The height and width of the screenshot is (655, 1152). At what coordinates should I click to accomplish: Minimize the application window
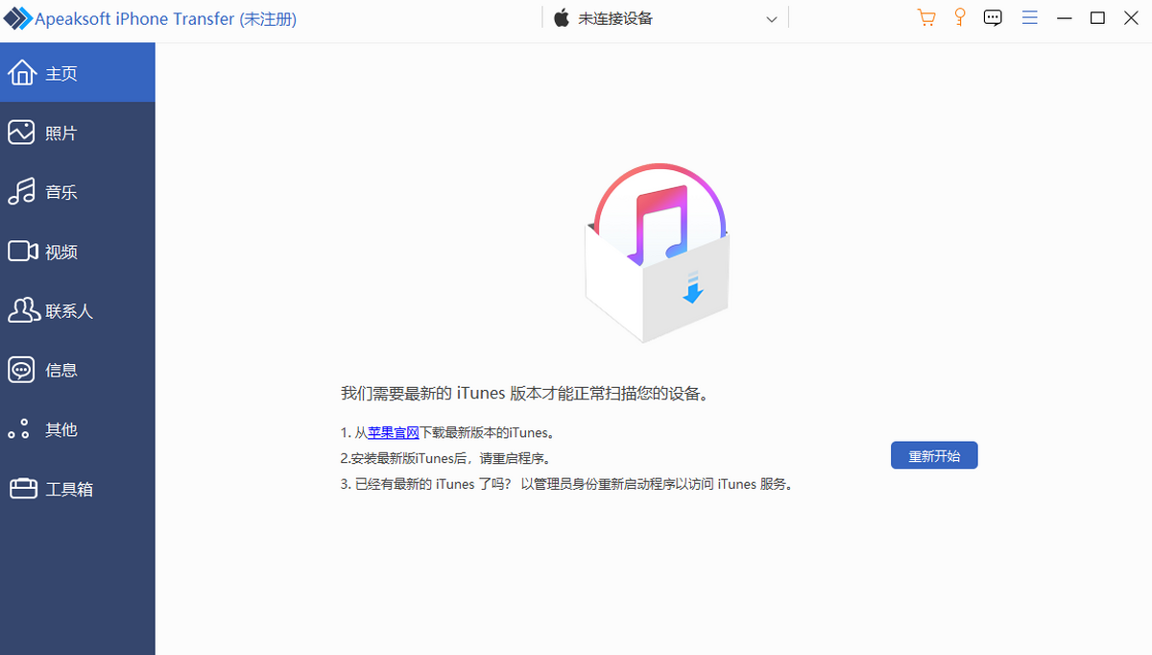coord(1063,18)
